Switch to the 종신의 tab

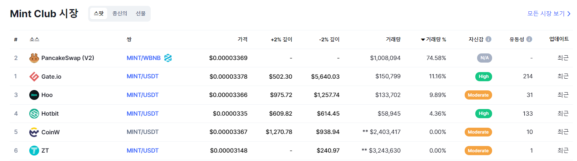click(x=120, y=14)
